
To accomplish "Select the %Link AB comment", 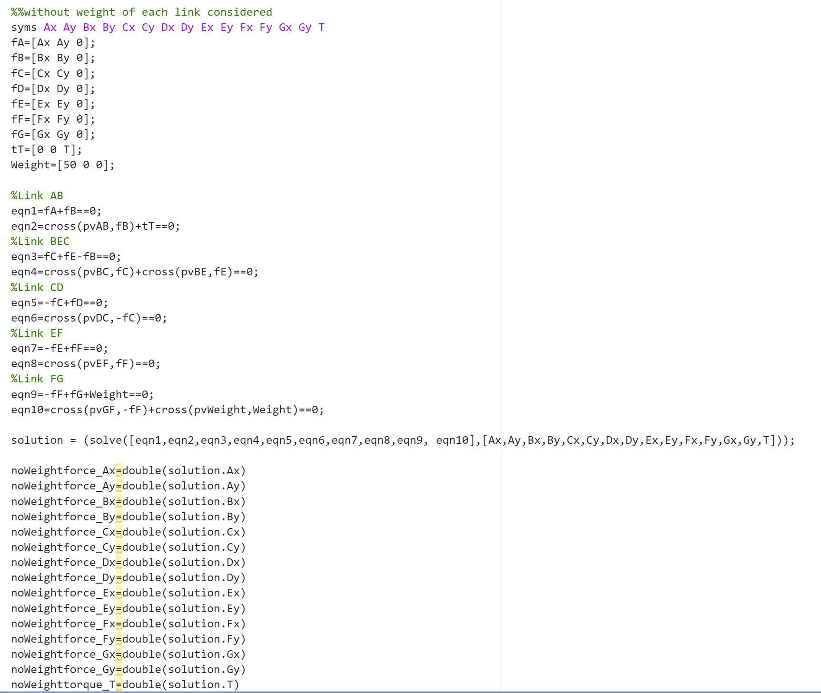I will click(37, 195).
